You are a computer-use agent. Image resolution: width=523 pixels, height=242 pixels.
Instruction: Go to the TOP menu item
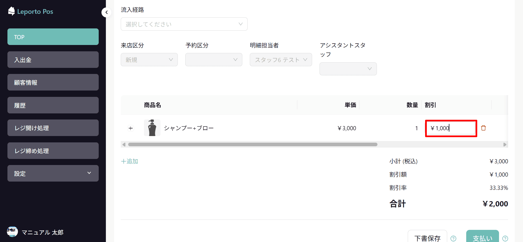[53, 37]
